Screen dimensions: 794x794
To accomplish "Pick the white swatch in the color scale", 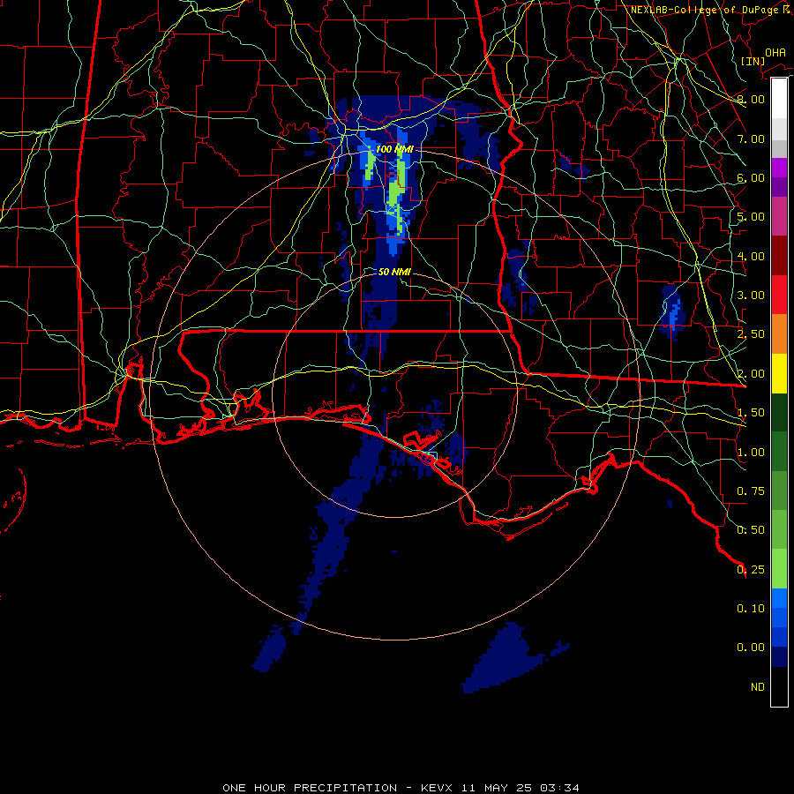I will coord(779,98).
